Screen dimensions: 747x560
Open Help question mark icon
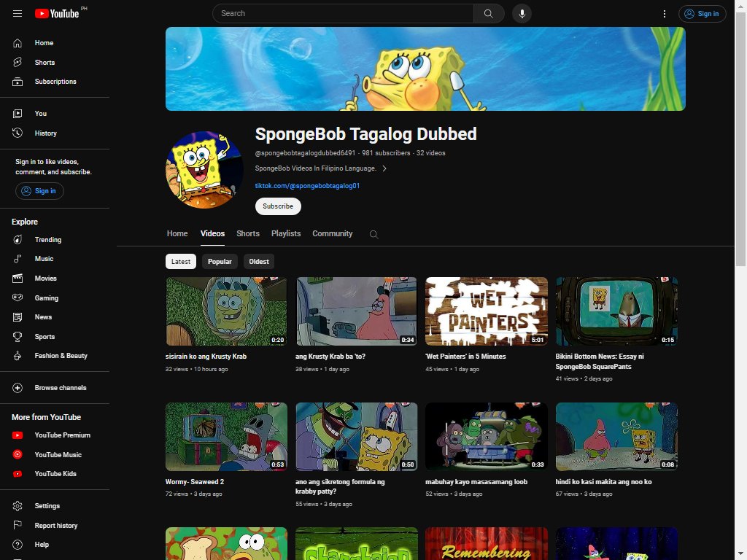coord(18,545)
